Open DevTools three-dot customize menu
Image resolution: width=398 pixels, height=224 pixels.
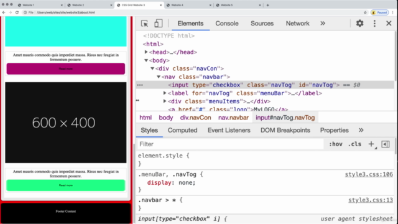coord(374,24)
